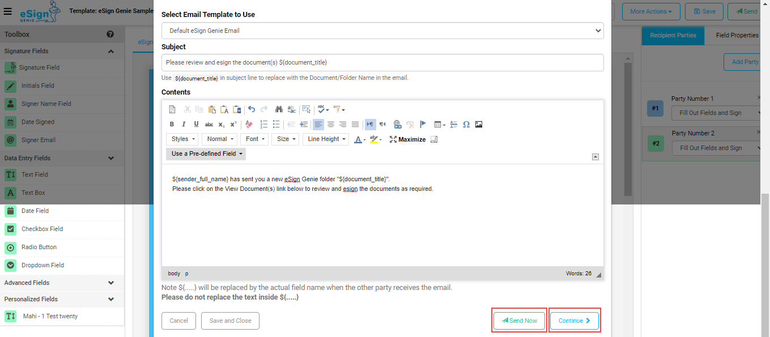Open the More Actions menu

point(651,11)
